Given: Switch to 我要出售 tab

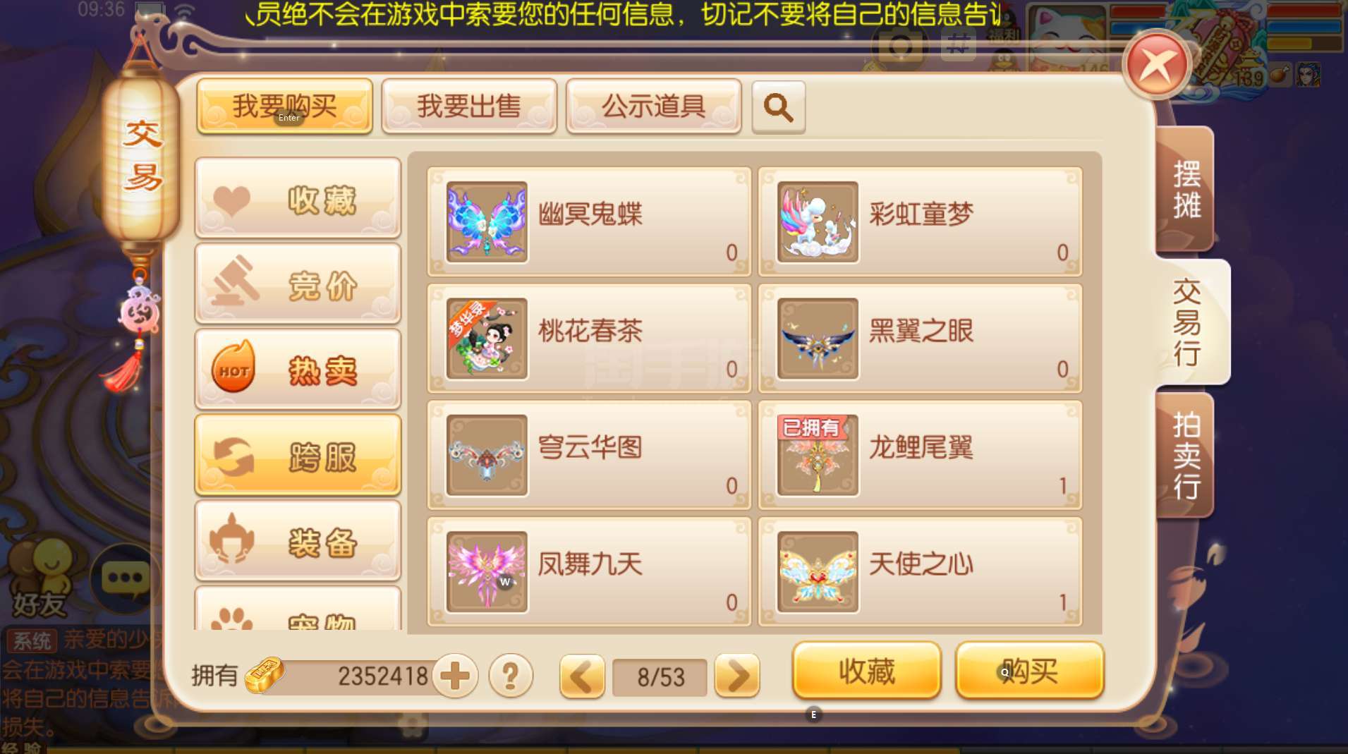Looking at the screenshot, I should tap(469, 106).
